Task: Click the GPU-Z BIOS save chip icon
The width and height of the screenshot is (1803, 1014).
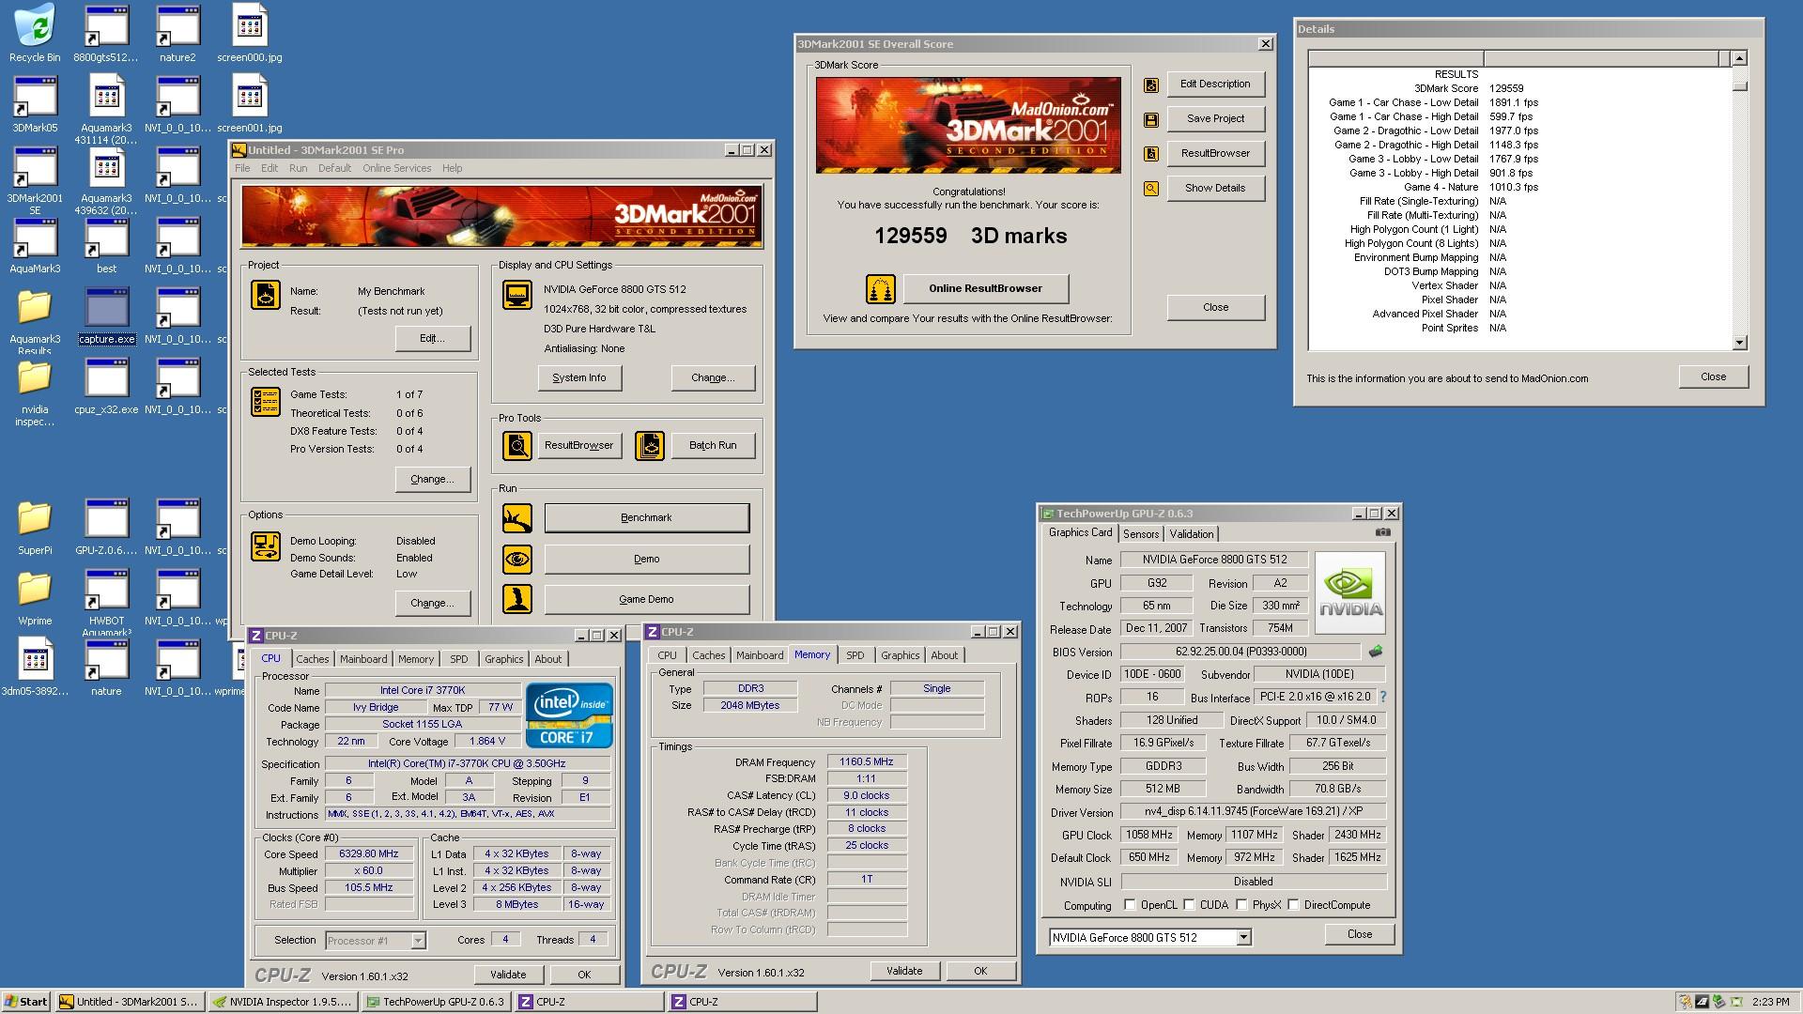Action: point(1376,652)
